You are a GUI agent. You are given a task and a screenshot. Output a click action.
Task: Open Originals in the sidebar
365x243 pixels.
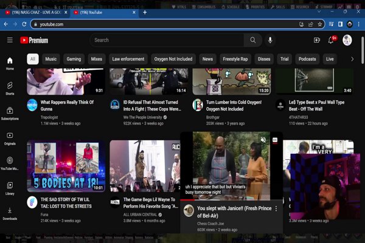point(10,139)
